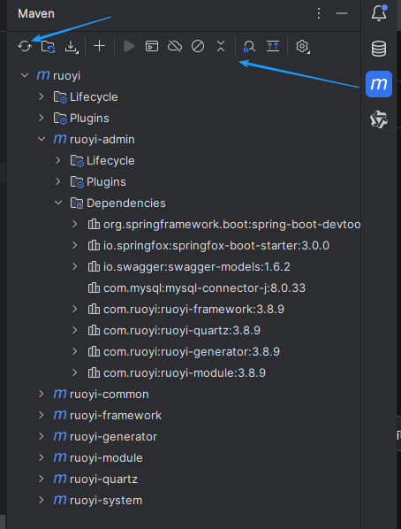Viewport: 401px width, 529px height.
Task: Collapse the ruoyi root project
Action: click(x=25, y=75)
